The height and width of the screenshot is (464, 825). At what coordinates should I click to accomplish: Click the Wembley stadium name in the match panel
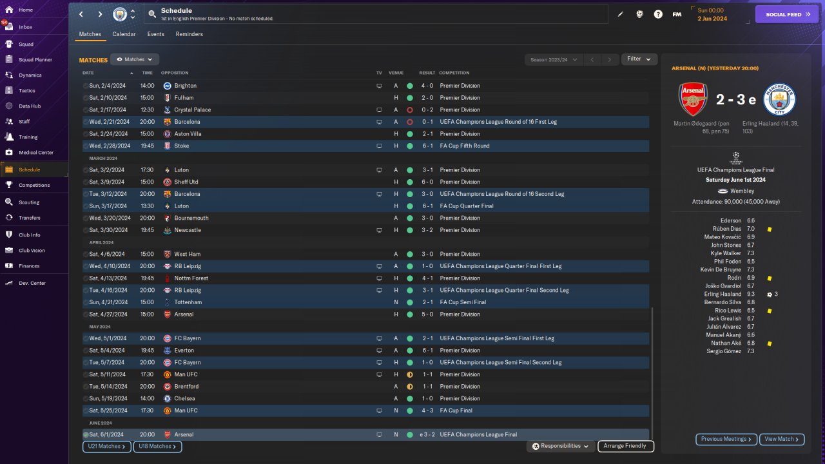tap(742, 191)
